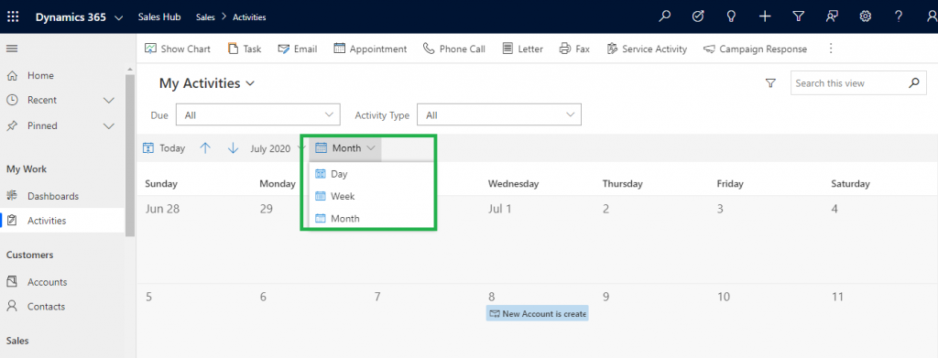Select the Jul 1 calendar cell
This screenshot has width=938, height=358.
click(x=536, y=239)
